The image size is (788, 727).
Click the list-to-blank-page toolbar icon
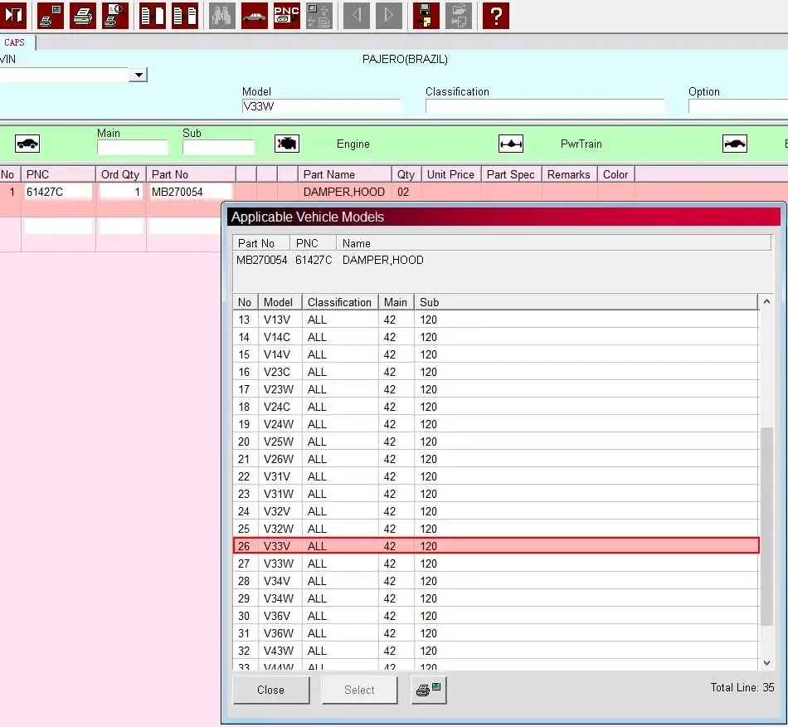(153, 15)
